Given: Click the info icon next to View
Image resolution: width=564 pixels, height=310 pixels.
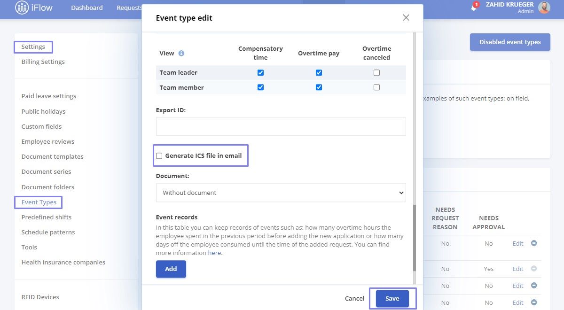Looking at the screenshot, I should (181, 53).
